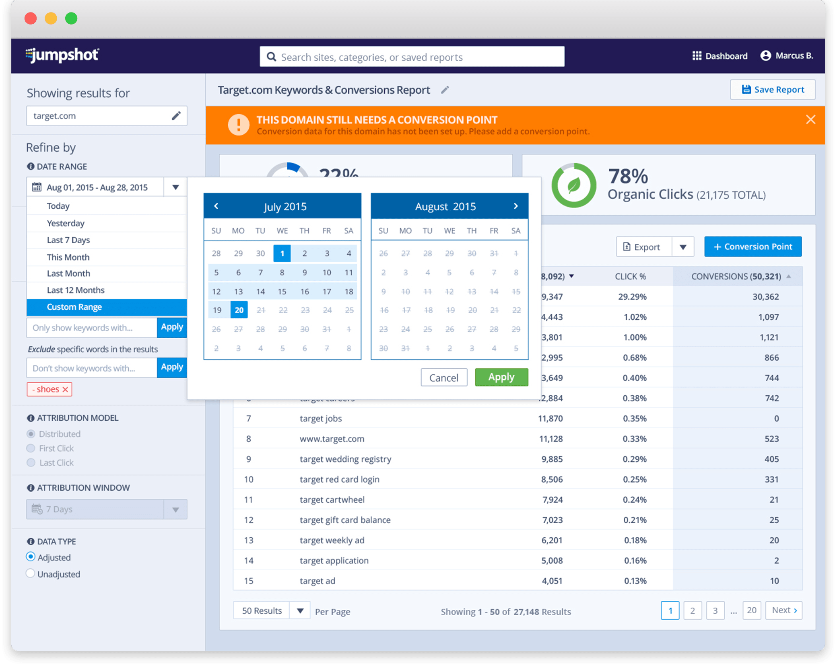835x668 pixels.
Task: Choose Last 12 Months preset
Action: click(76, 290)
